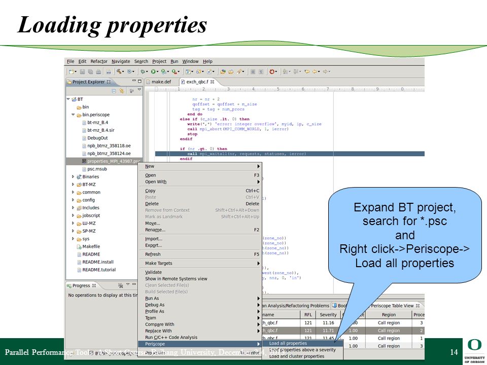487x365 pixels.
Task: Expand the Binaries node
Action: tap(73, 176)
